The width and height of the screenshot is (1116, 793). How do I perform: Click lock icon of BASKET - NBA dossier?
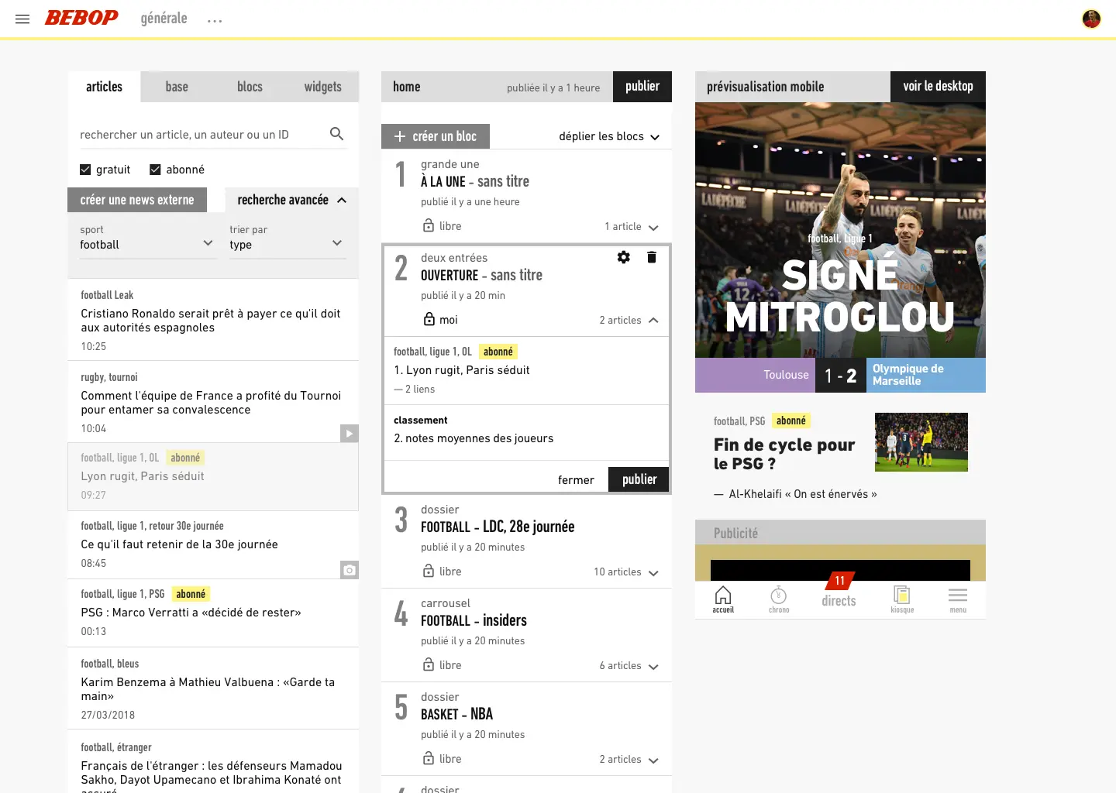[429, 758]
